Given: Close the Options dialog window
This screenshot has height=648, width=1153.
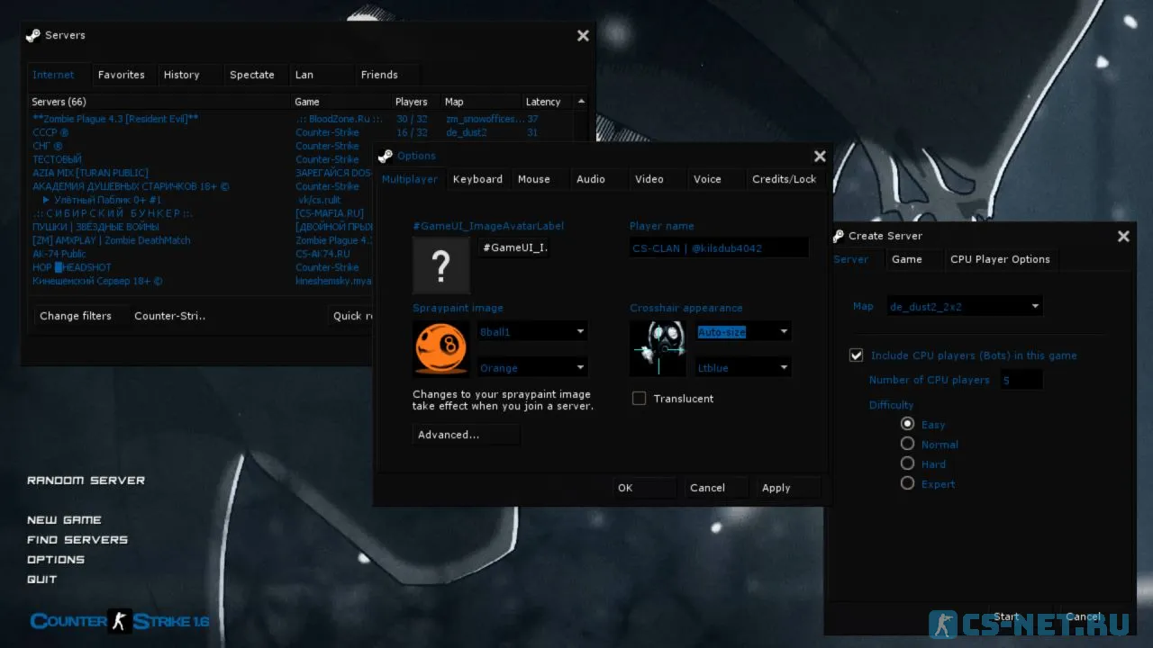Looking at the screenshot, I should 820,156.
